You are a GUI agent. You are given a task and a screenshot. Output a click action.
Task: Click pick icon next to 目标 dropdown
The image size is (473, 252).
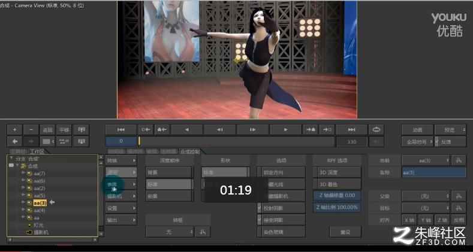(459, 208)
